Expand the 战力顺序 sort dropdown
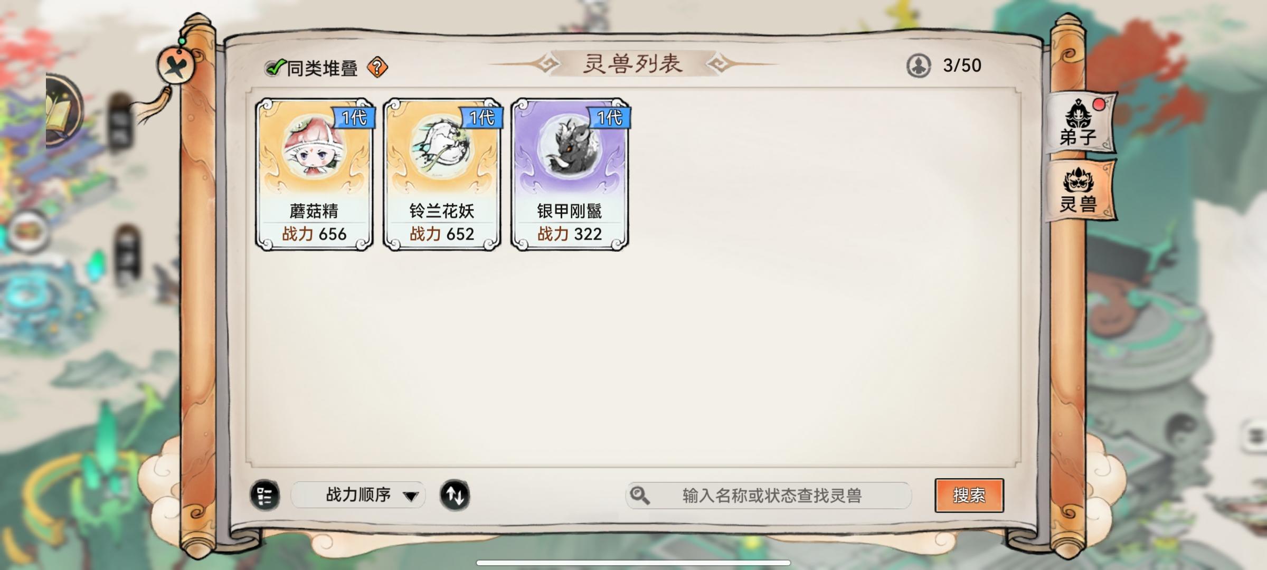 358,495
